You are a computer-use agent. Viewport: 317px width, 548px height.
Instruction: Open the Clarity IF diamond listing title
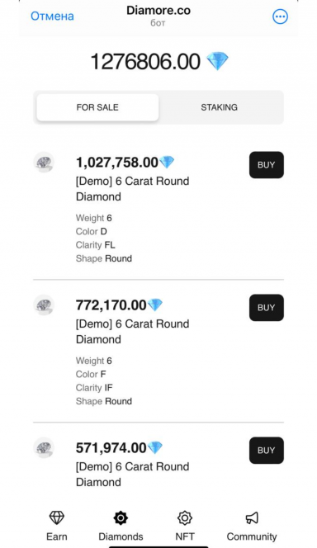132,331
